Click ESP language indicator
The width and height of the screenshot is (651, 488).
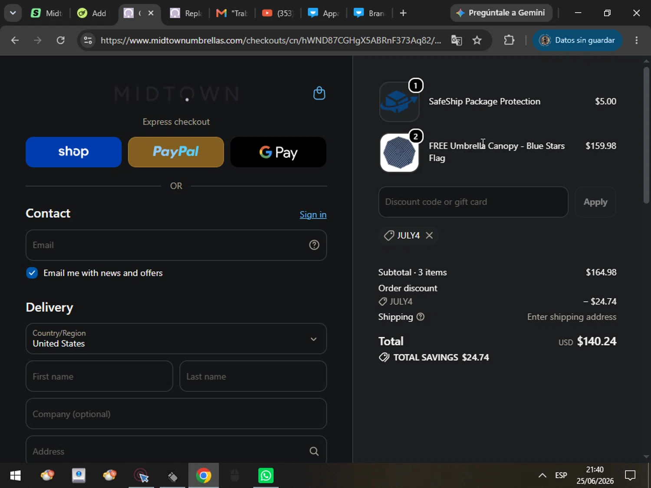[561, 476]
